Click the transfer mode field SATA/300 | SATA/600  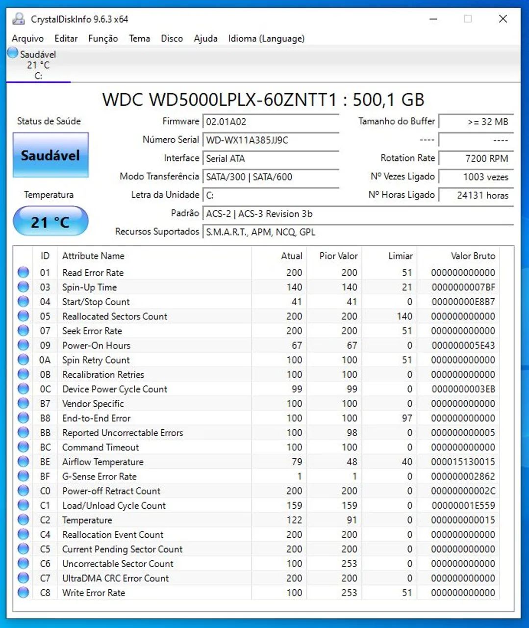[271, 177]
